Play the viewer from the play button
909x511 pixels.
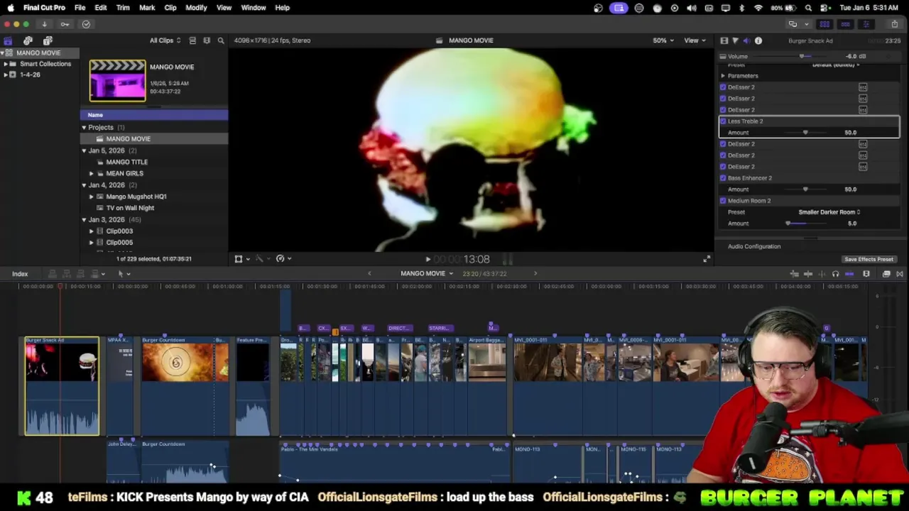click(428, 260)
